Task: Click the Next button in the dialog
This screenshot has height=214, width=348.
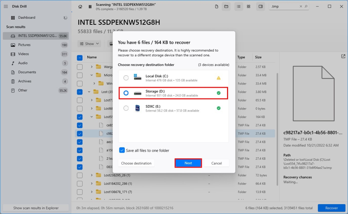Action: coord(188,163)
